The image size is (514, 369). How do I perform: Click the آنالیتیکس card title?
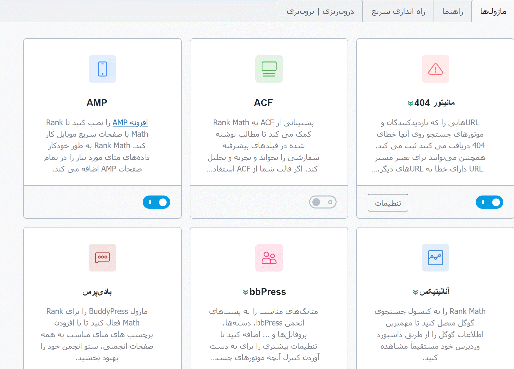click(x=434, y=292)
